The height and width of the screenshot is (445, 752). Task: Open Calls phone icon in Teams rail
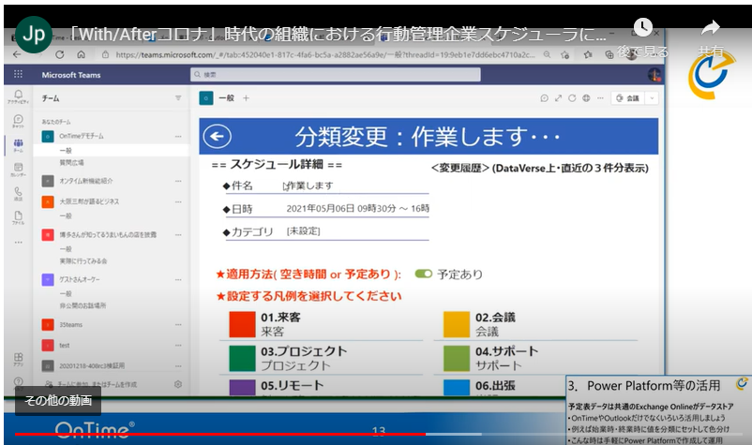coord(18,194)
